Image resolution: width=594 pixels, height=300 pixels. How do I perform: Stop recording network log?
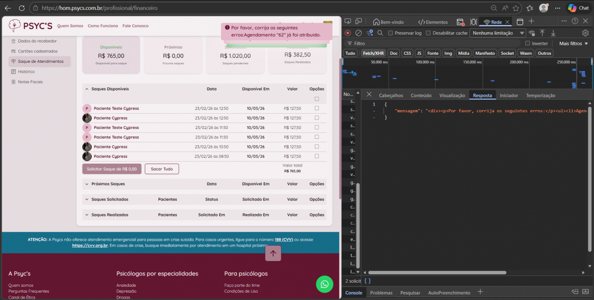[x=347, y=33]
